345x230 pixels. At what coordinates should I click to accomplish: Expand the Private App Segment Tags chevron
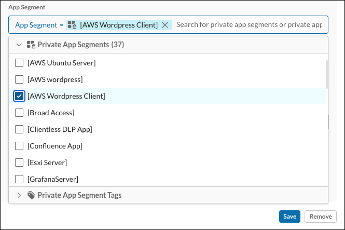point(19,195)
